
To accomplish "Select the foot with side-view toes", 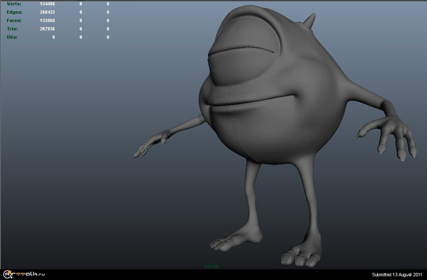I will point(235,240).
